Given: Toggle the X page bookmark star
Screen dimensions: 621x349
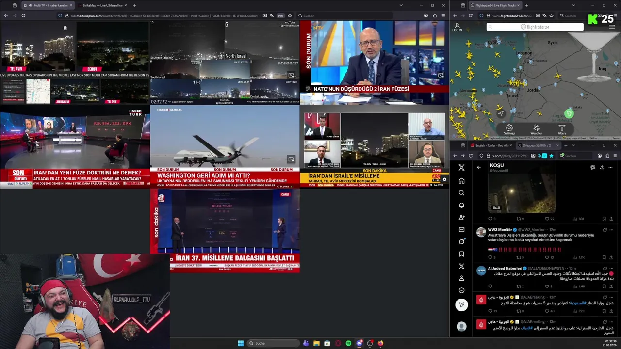Looking at the screenshot, I should click(551, 156).
